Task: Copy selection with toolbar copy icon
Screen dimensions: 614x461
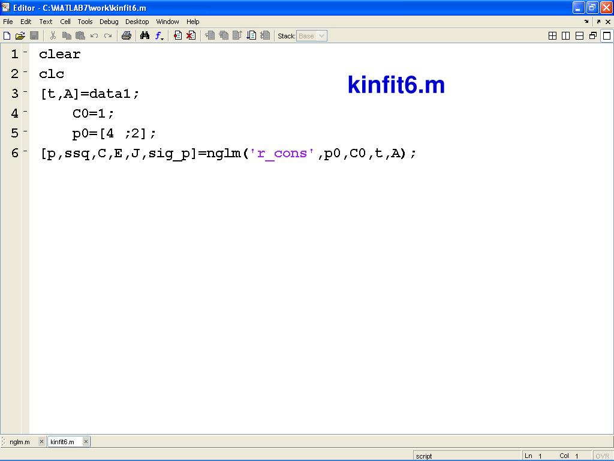Action: coord(67,36)
